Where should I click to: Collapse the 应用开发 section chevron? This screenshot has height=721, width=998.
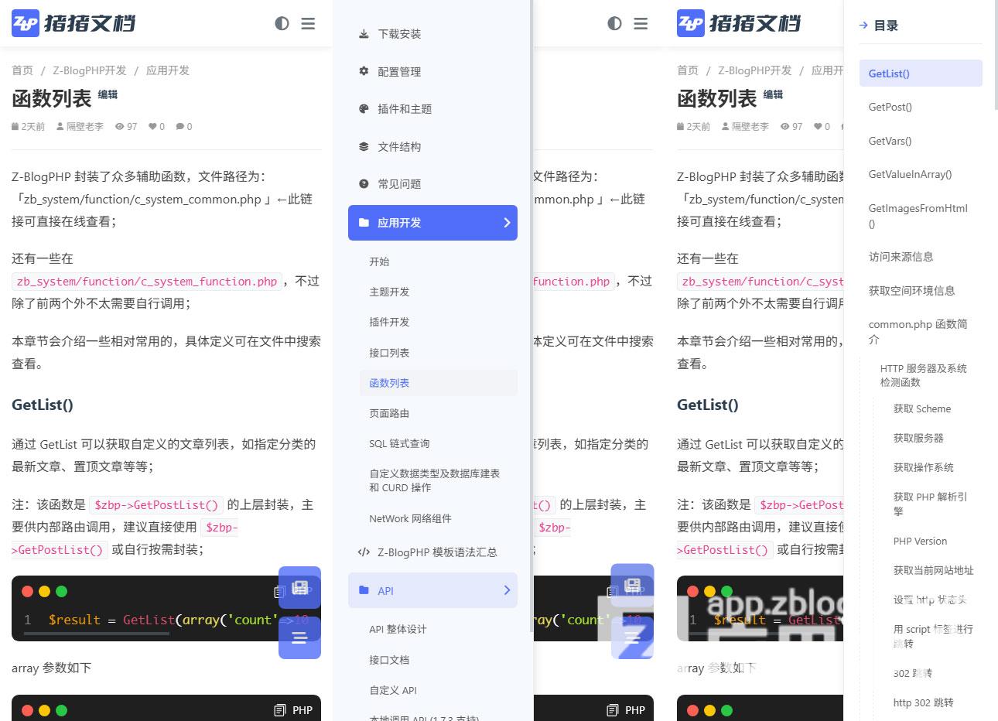click(x=508, y=223)
